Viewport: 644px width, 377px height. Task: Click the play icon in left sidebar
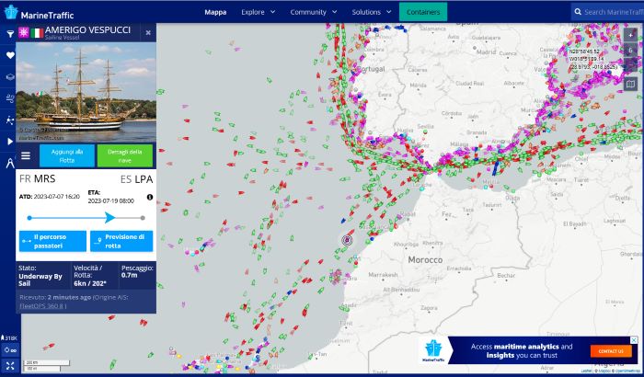pyautogui.click(x=9, y=142)
